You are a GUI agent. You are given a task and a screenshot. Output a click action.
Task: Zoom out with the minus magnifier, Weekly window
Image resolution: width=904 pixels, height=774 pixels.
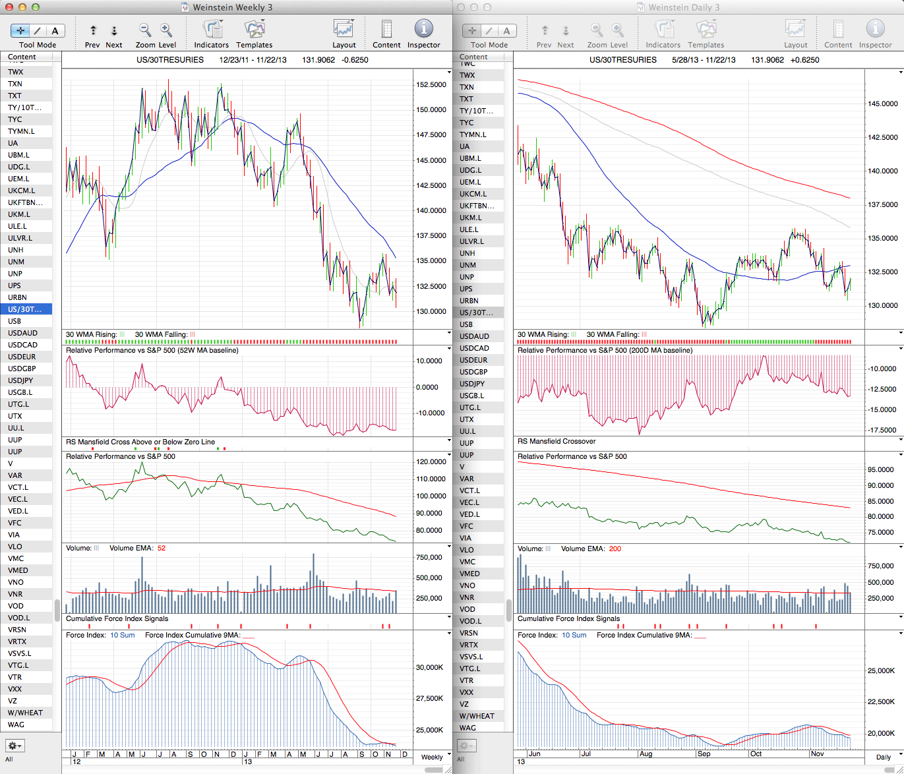tap(144, 30)
